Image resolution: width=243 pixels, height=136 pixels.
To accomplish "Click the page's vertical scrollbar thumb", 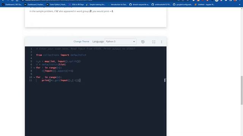I will [x=241, y=90].
